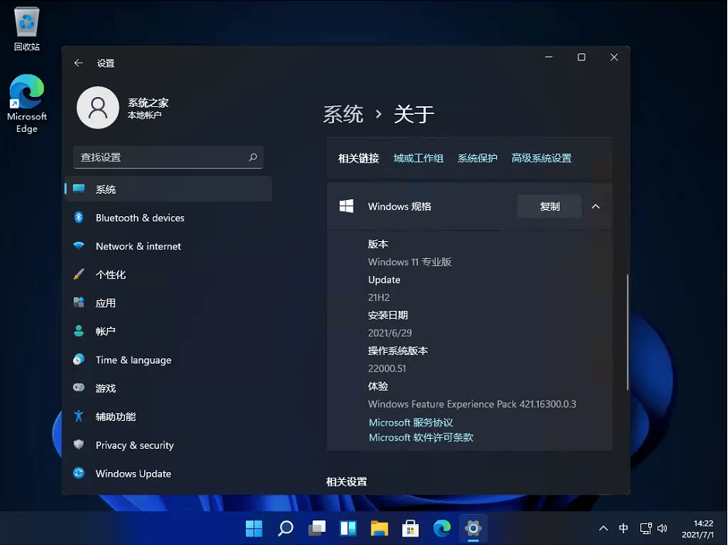Screen dimensions: 728x545
Task: Open Microsoft Store from the taskbar
Action: point(410,529)
